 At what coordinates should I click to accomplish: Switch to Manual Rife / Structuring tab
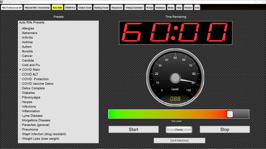(37, 8)
